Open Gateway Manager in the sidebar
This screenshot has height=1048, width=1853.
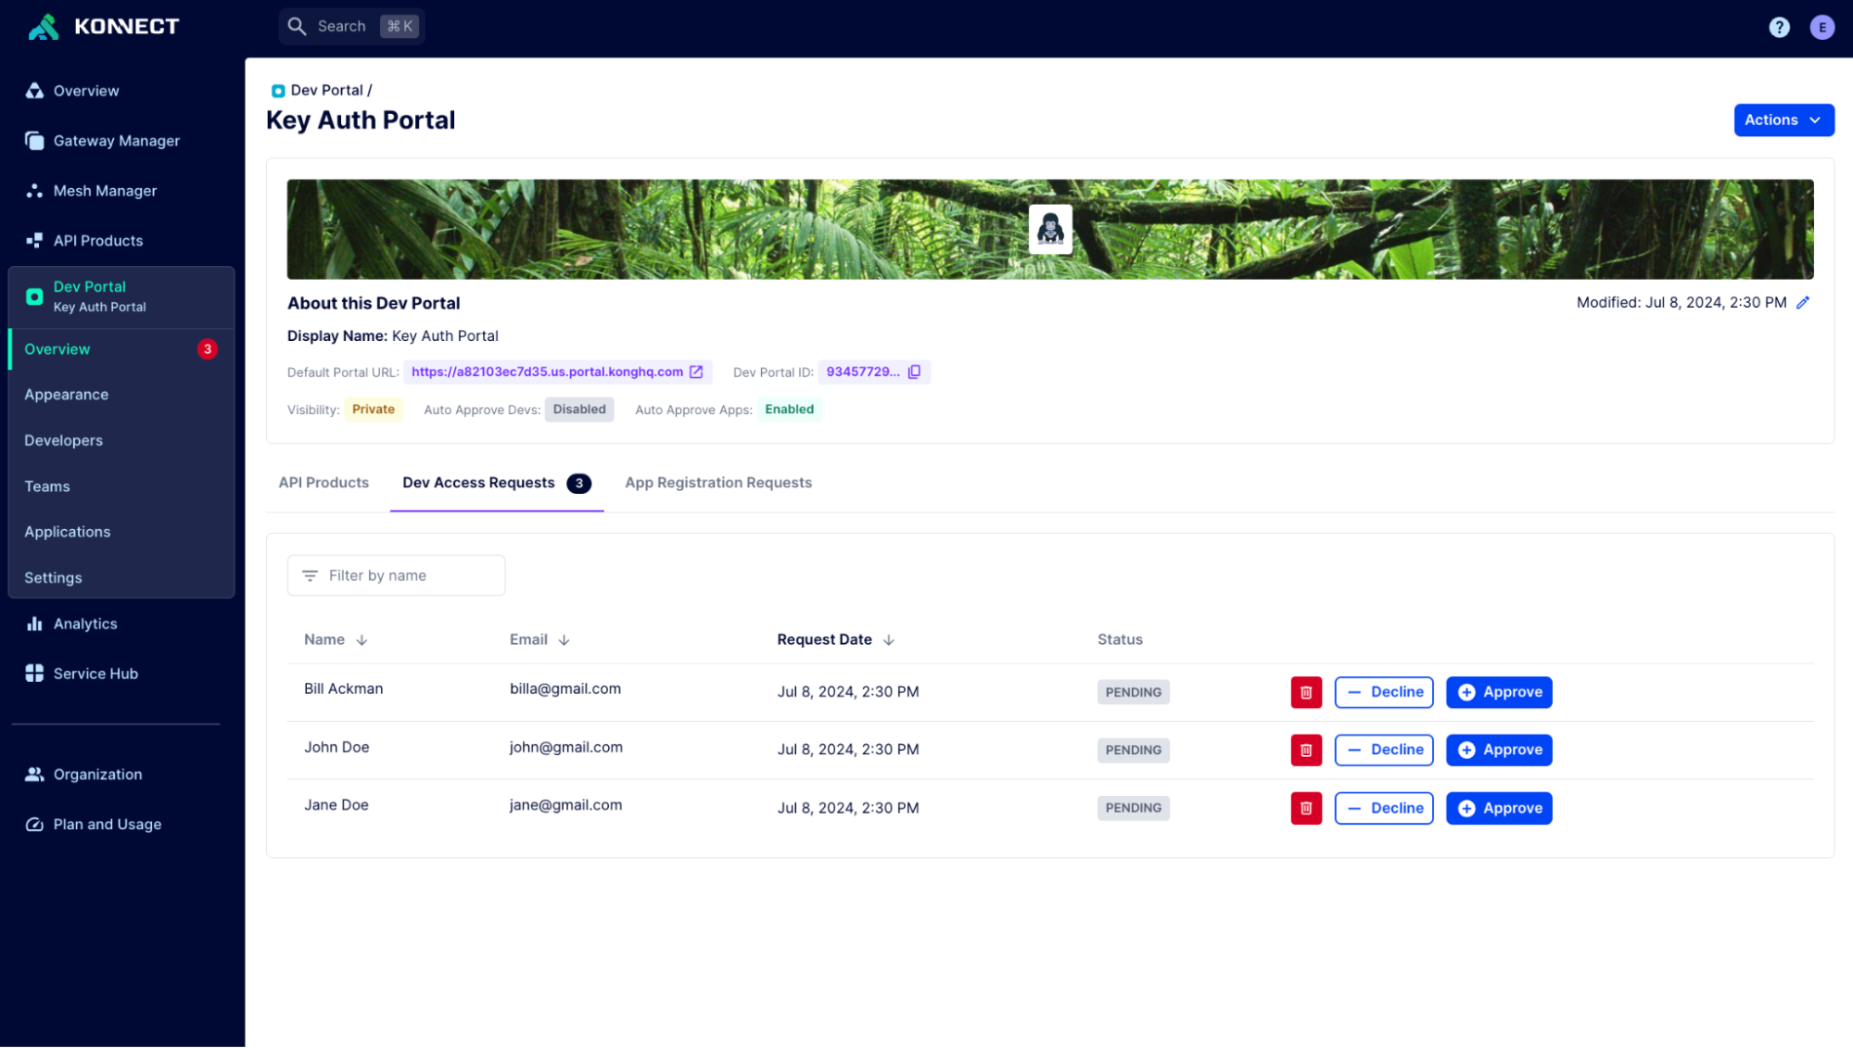pyautogui.click(x=116, y=141)
